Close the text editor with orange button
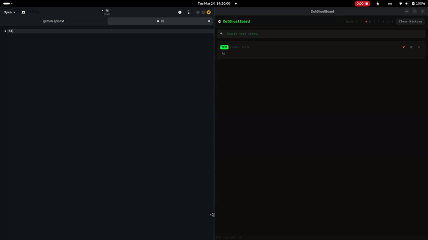The height and width of the screenshot is (240, 428). coord(209,12)
